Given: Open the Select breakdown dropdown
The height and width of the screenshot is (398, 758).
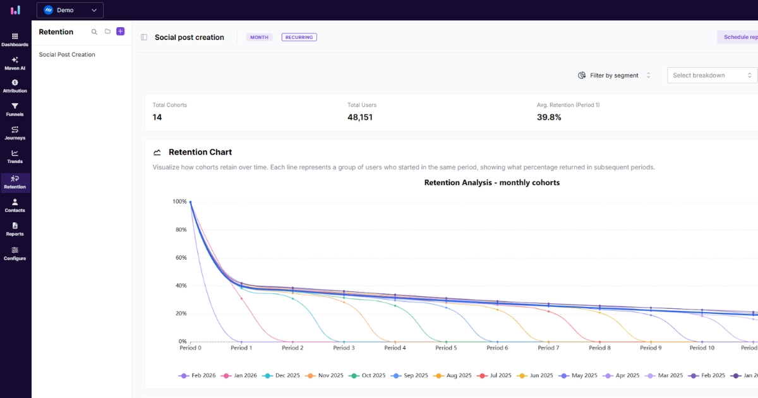Looking at the screenshot, I should click(x=712, y=75).
